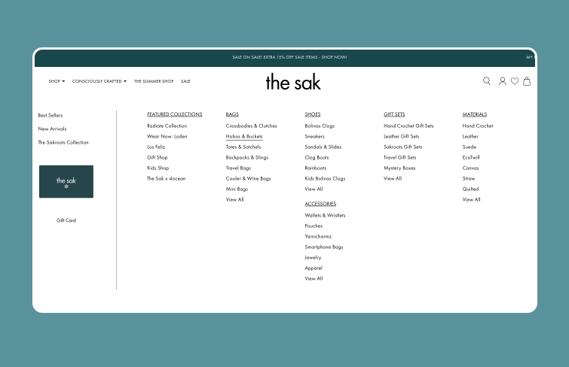Select Hobos & Buckets
Image resolution: width=569 pixels, height=367 pixels.
pyautogui.click(x=244, y=136)
